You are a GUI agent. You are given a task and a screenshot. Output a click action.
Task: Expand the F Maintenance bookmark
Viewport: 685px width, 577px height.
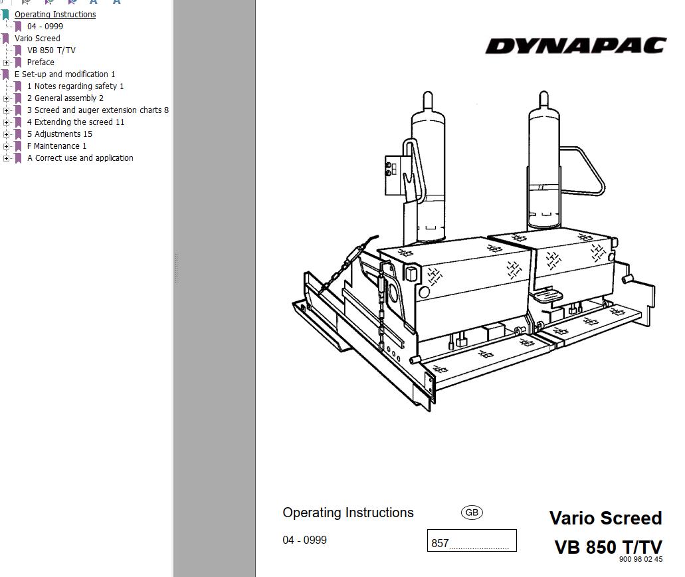pos(6,146)
